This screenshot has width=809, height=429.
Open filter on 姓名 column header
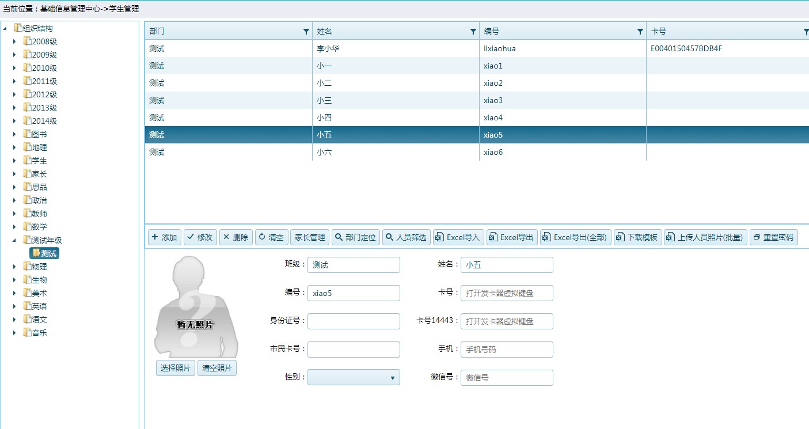coord(473,32)
